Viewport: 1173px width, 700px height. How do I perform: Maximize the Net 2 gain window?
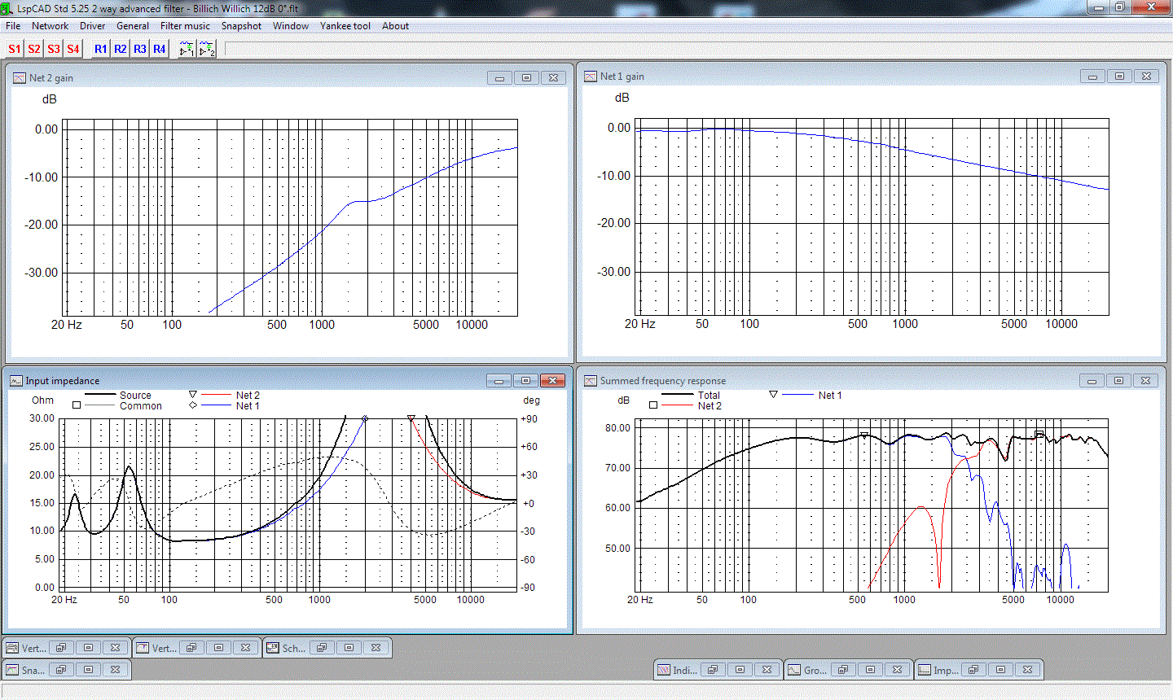(x=526, y=78)
